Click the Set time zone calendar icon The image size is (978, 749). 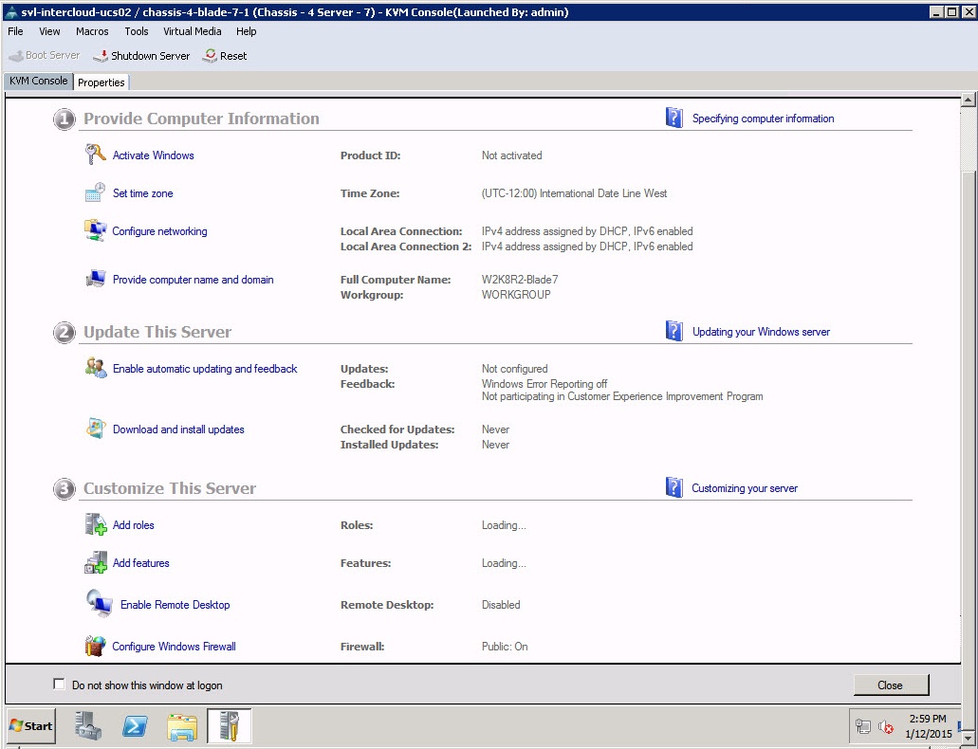96,192
